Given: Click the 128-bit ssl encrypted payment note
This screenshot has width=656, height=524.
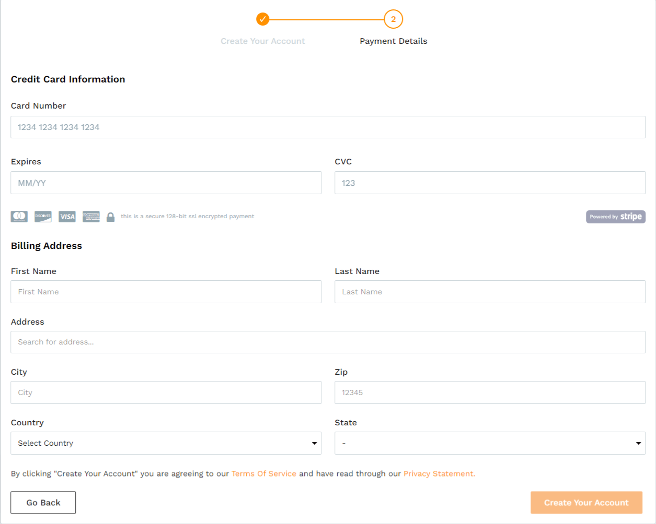Looking at the screenshot, I should click(187, 216).
